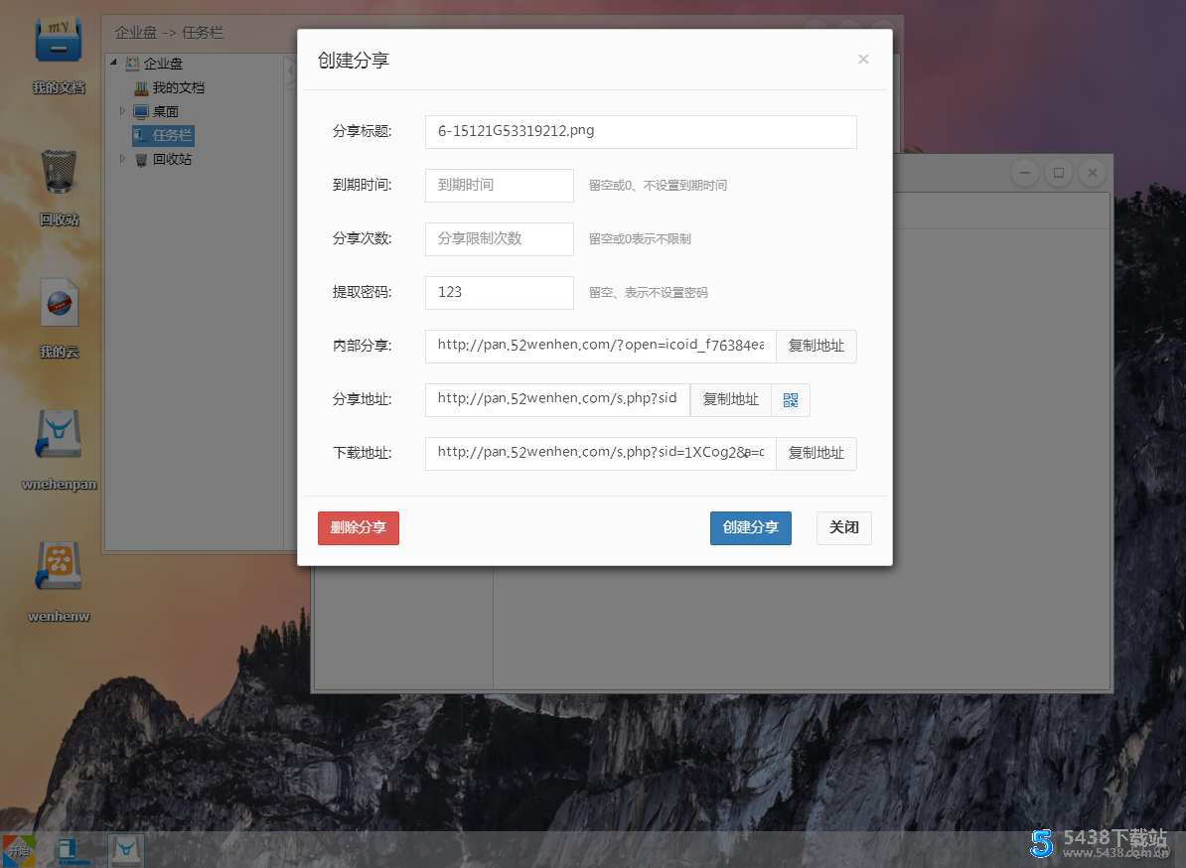Open the wenhenw desktop icon

pos(58,567)
